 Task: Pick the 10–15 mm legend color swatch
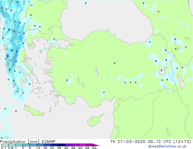tap(40, 145)
